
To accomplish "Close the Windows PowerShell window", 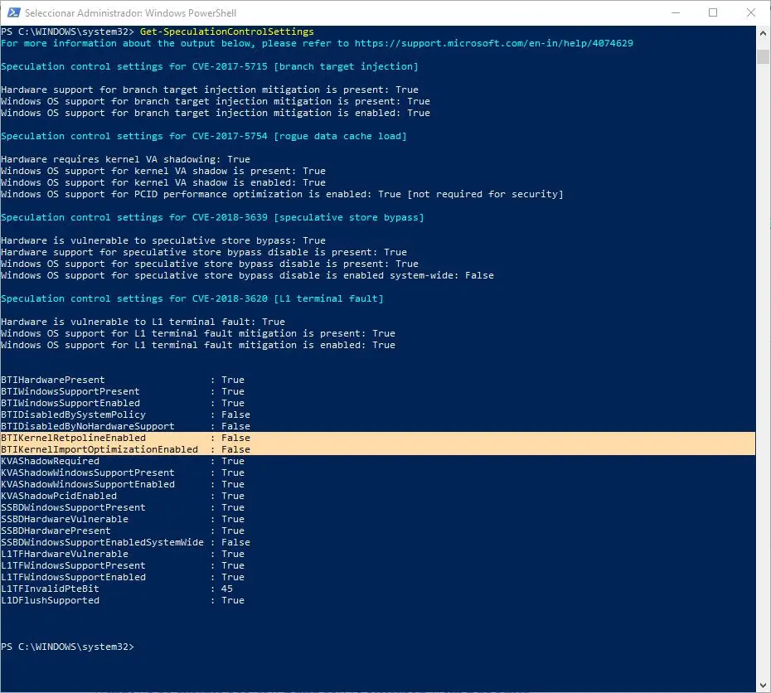I will click(750, 12).
